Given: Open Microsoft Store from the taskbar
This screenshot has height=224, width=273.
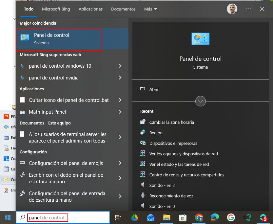Looking at the screenshot, I should pyautogui.click(x=183, y=218).
